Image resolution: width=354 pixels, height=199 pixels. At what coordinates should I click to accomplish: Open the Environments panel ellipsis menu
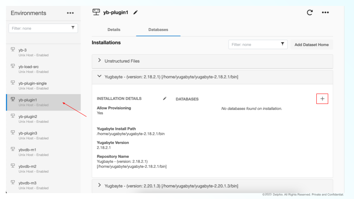tap(70, 13)
